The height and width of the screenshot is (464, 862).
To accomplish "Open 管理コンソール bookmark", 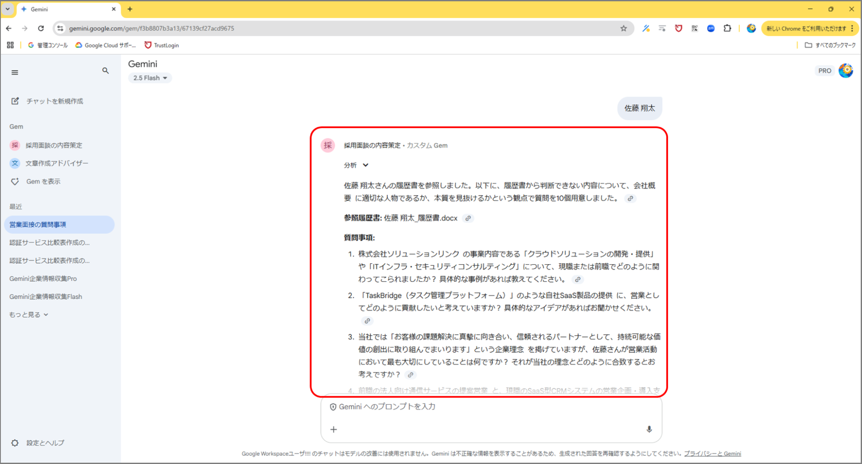I will click(48, 45).
